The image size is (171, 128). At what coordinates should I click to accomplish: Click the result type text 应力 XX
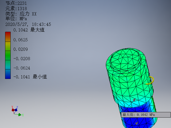click(28, 14)
